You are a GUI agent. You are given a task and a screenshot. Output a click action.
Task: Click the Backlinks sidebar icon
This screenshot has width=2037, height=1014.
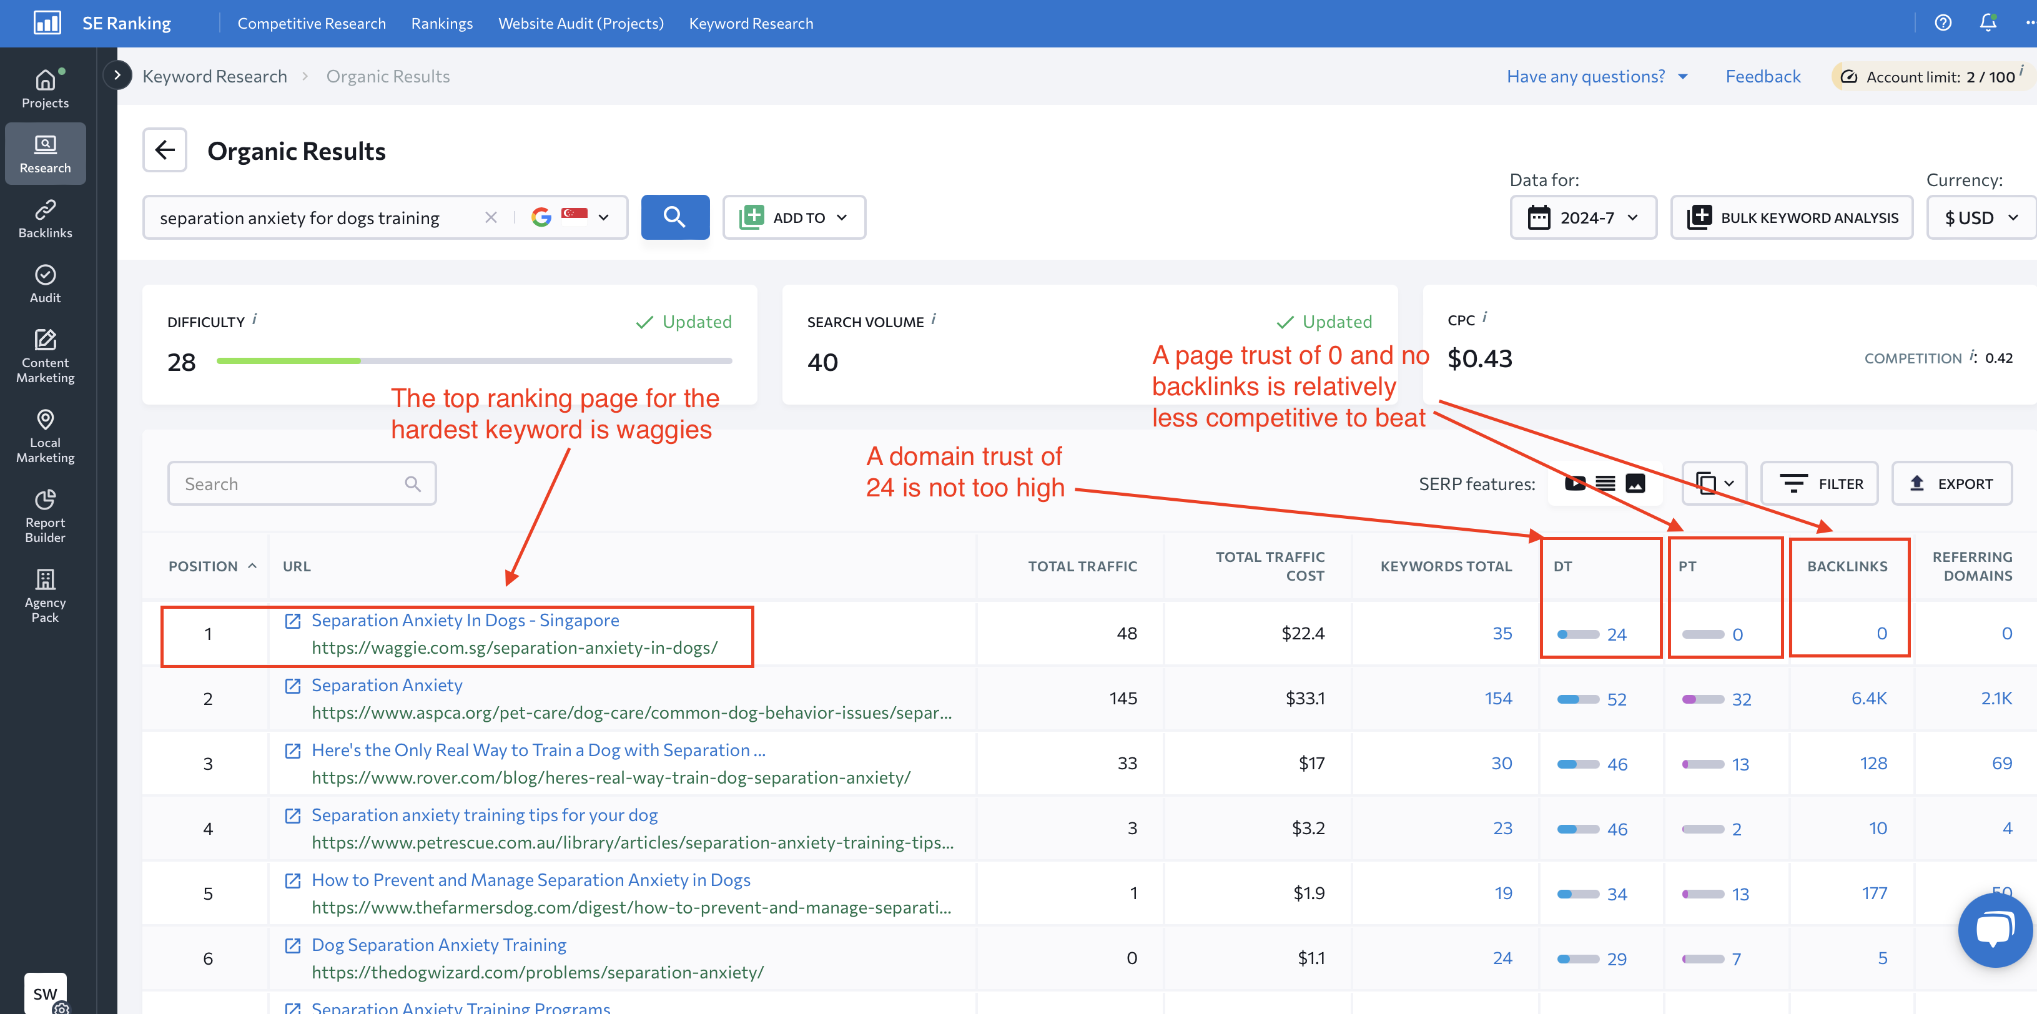pos(46,218)
